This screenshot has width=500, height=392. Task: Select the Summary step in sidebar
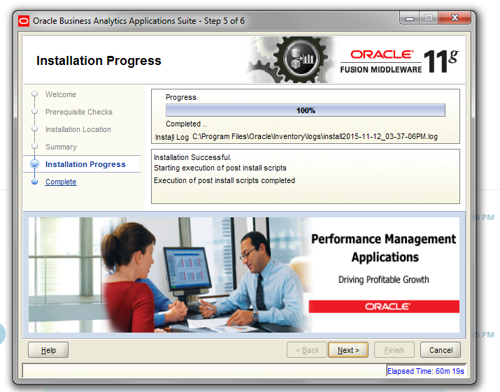coord(62,147)
